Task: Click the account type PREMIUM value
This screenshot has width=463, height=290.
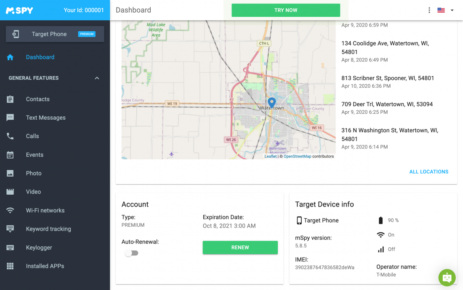Action: 133,225
